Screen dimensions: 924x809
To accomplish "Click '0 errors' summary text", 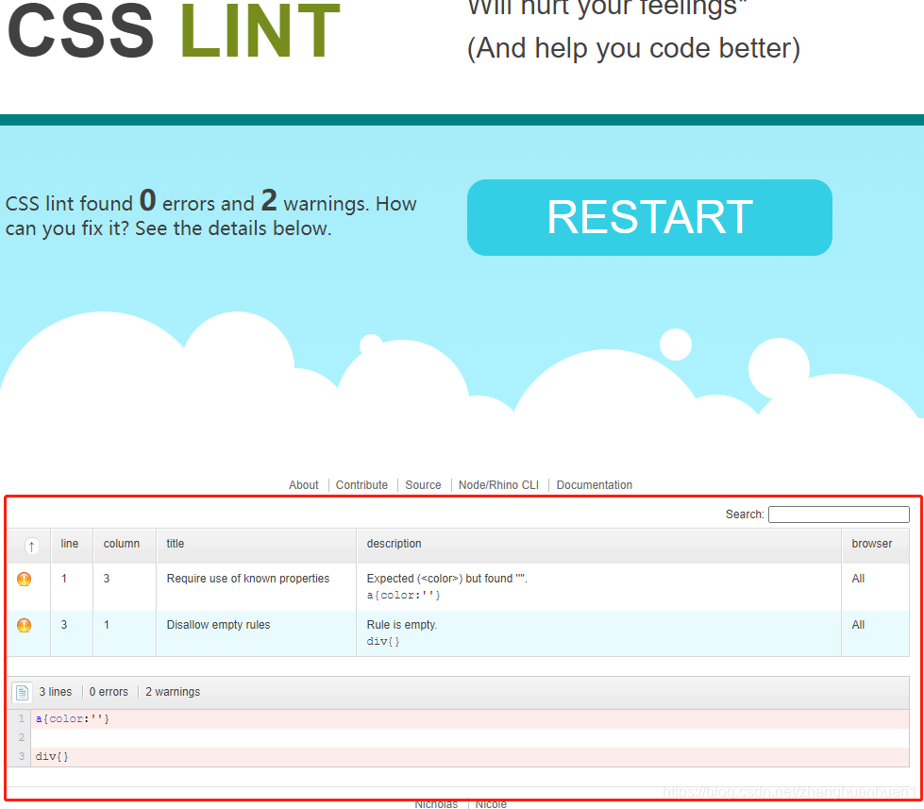I will [109, 692].
